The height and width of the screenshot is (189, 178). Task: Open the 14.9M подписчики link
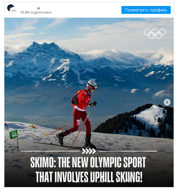click(36, 12)
